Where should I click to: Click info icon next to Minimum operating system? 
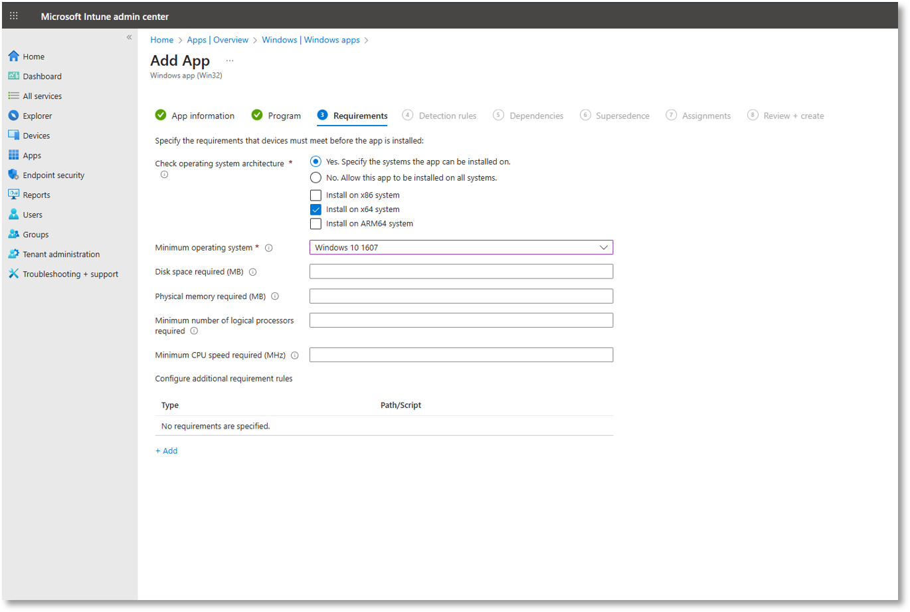(x=269, y=248)
